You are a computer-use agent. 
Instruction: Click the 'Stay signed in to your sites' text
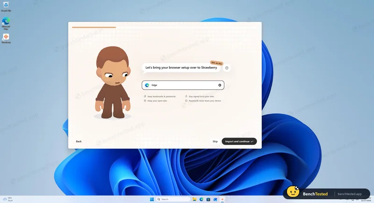[201, 97]
